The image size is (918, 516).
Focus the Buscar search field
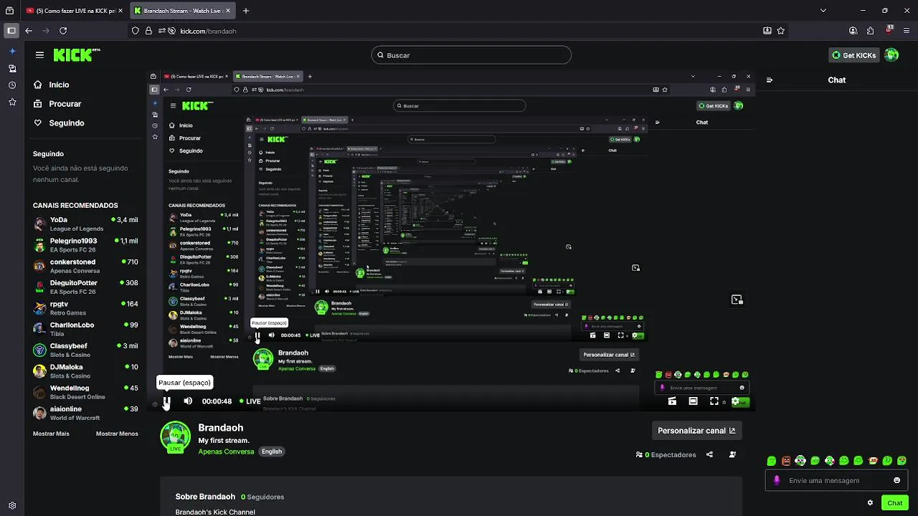[x=471, y=55]
